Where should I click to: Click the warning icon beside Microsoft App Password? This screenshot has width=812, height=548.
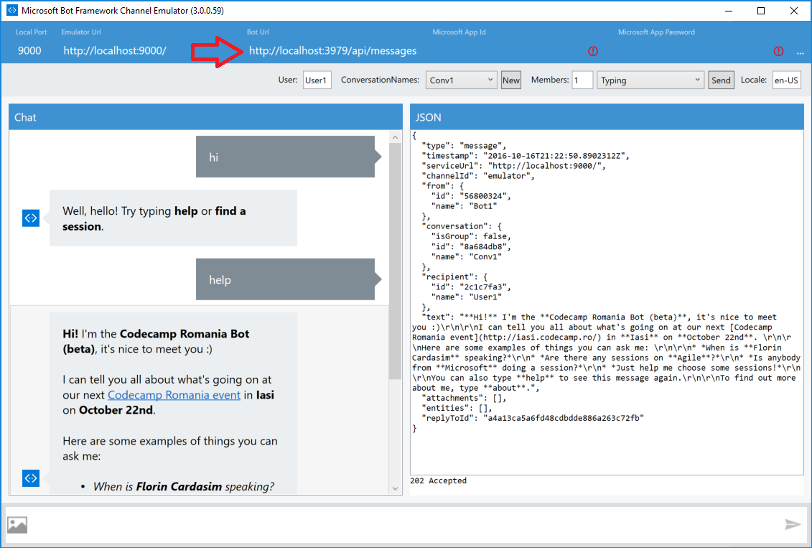pos(778,51)
